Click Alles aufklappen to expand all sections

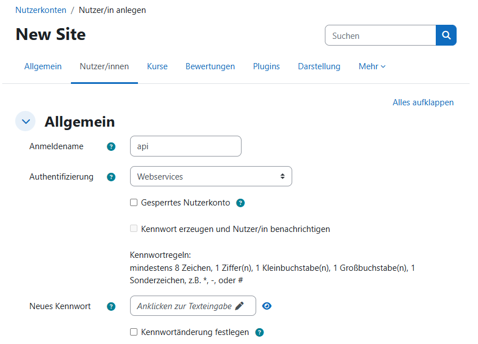point(423,102)
